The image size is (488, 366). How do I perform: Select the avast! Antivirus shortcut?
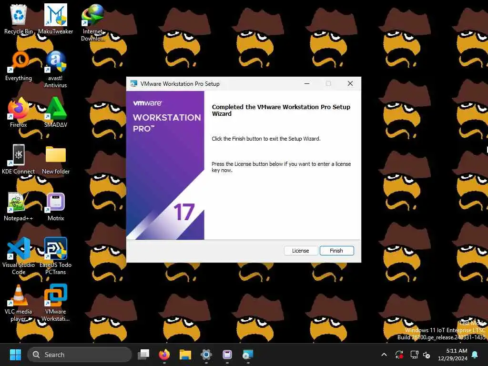click(55, 70)
